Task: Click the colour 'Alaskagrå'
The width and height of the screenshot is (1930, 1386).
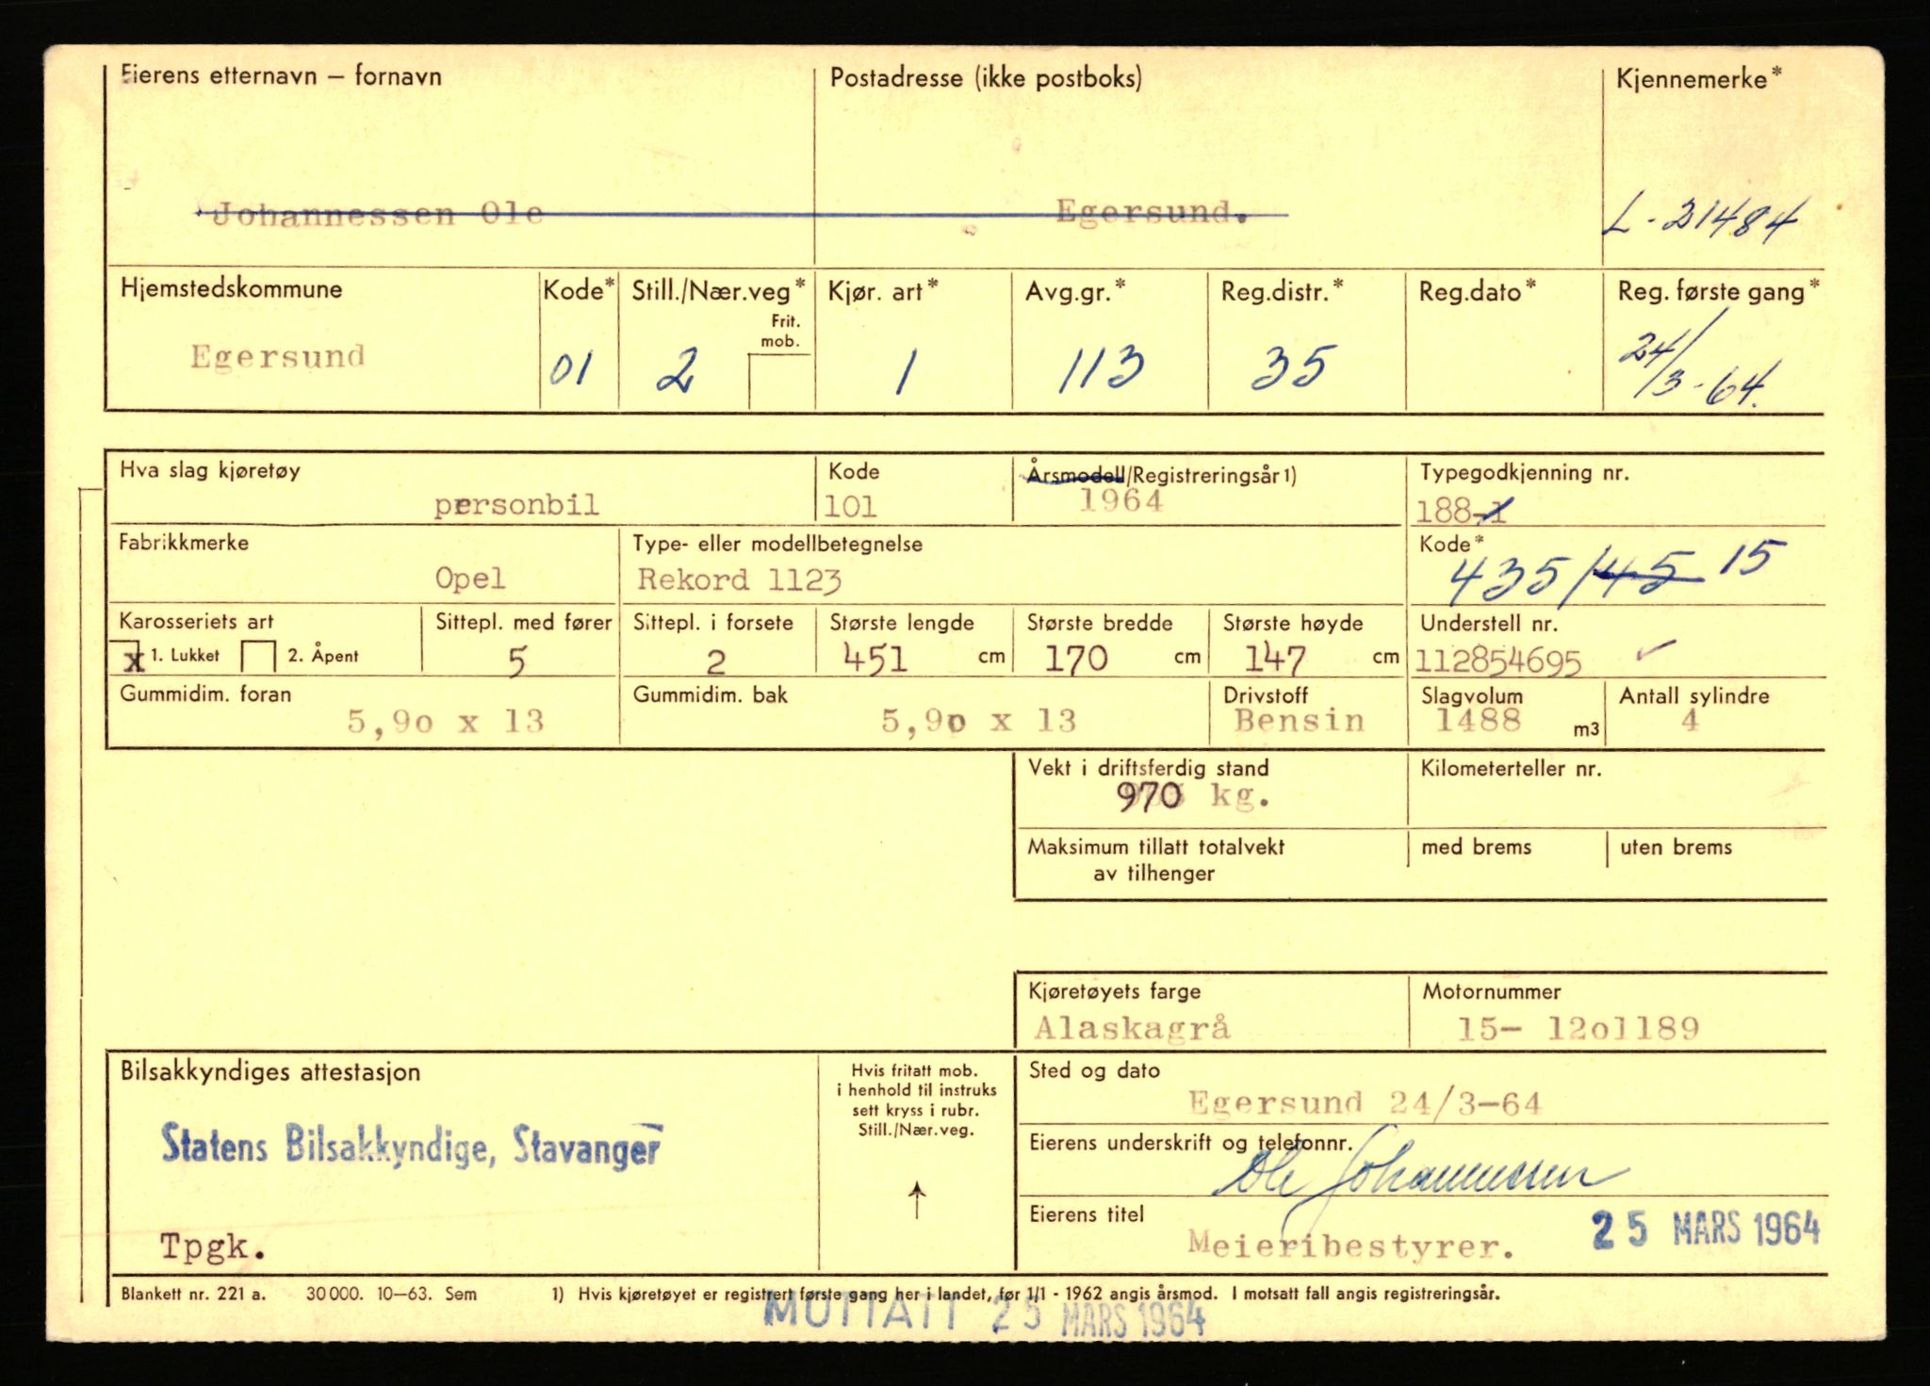Action: (1132, 1027)
